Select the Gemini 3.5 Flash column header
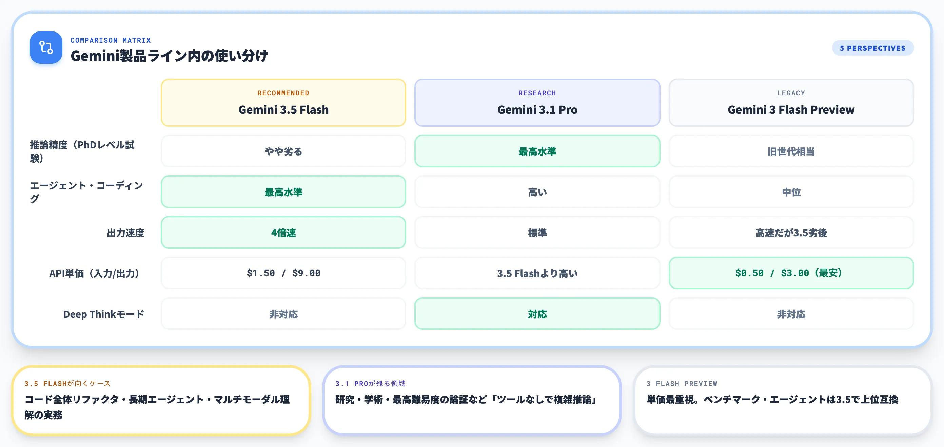Screen dimensions: 944x447 (x=283, y=103)
